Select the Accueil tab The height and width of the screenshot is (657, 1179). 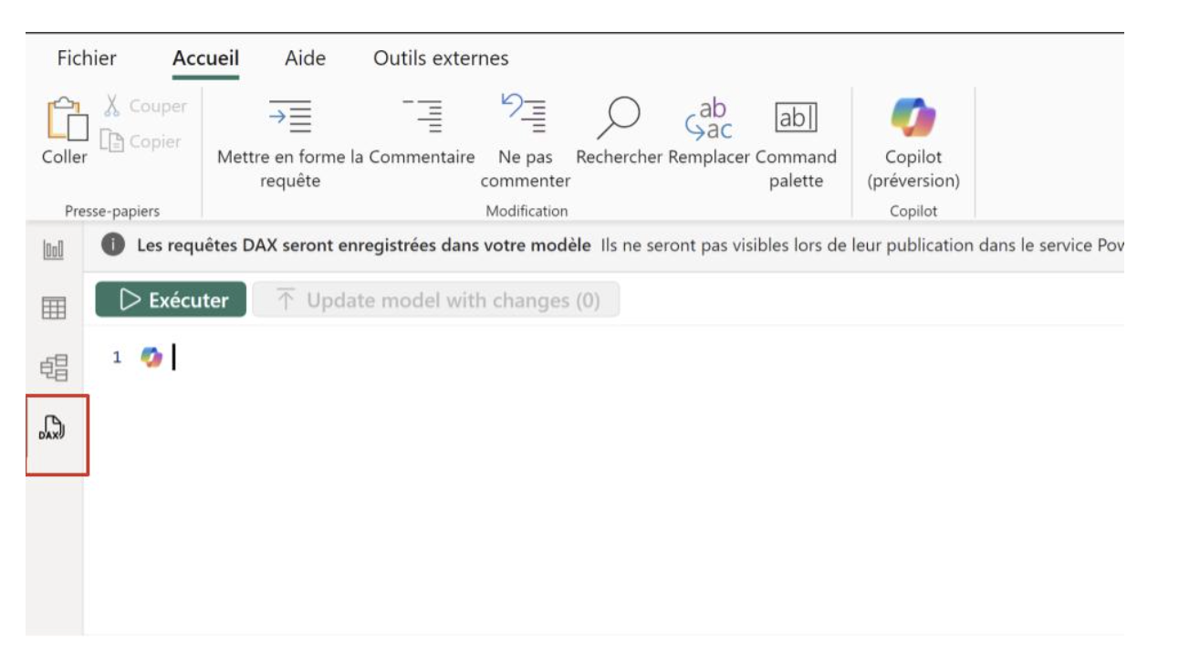click(x=205, y=58)
